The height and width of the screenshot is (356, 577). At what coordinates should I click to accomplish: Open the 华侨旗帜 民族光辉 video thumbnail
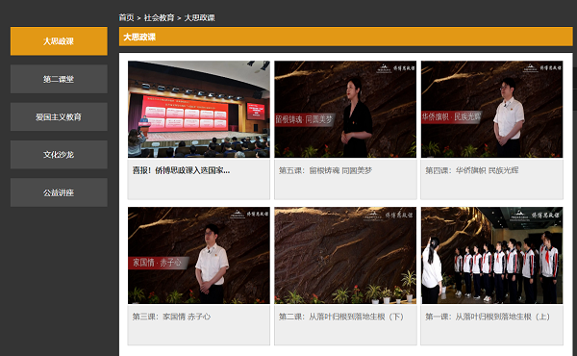pyautogui.click(x=492, y=110)
